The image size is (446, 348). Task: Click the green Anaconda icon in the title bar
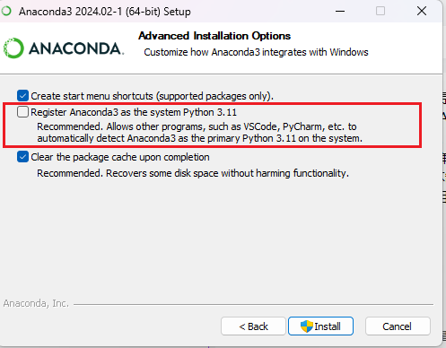6,11
